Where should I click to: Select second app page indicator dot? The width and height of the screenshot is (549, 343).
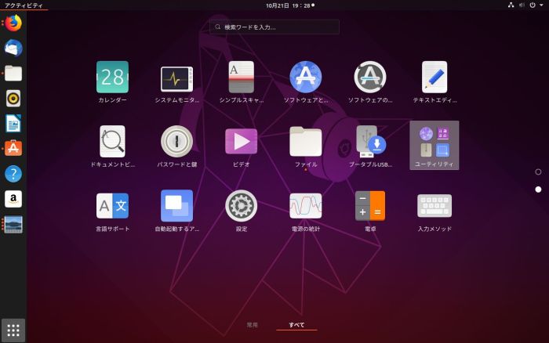538,190
